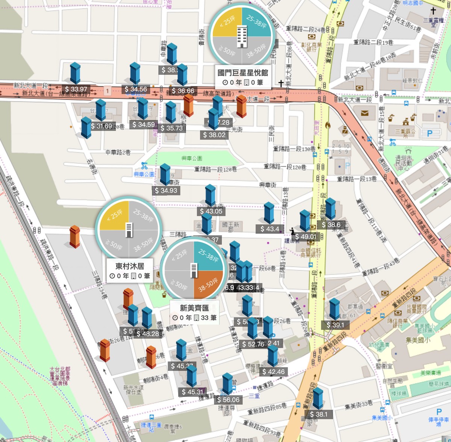Click the building marker priced $39.1

[334, 309]
